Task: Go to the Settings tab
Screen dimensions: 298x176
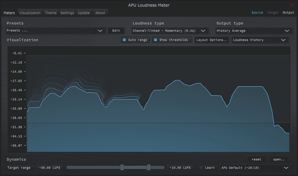Action: (67, 13)
